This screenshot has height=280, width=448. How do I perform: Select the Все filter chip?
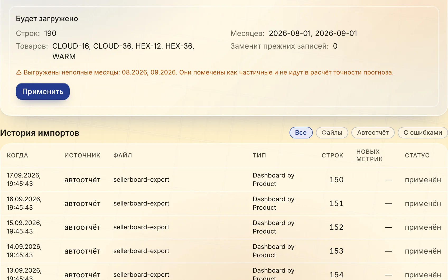pyautogui.click(x=301, y=133)
